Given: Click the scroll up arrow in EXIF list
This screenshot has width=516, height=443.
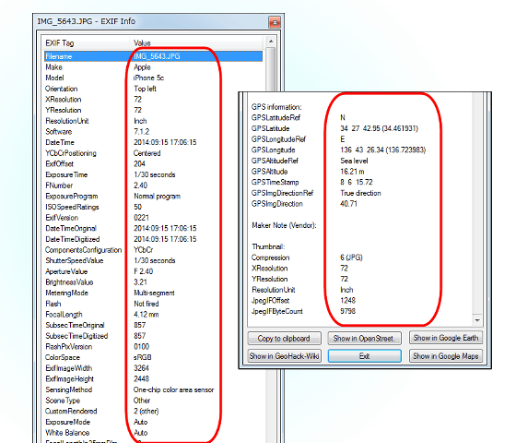Looking at the screenshot, I should click(x=271, y=42).
